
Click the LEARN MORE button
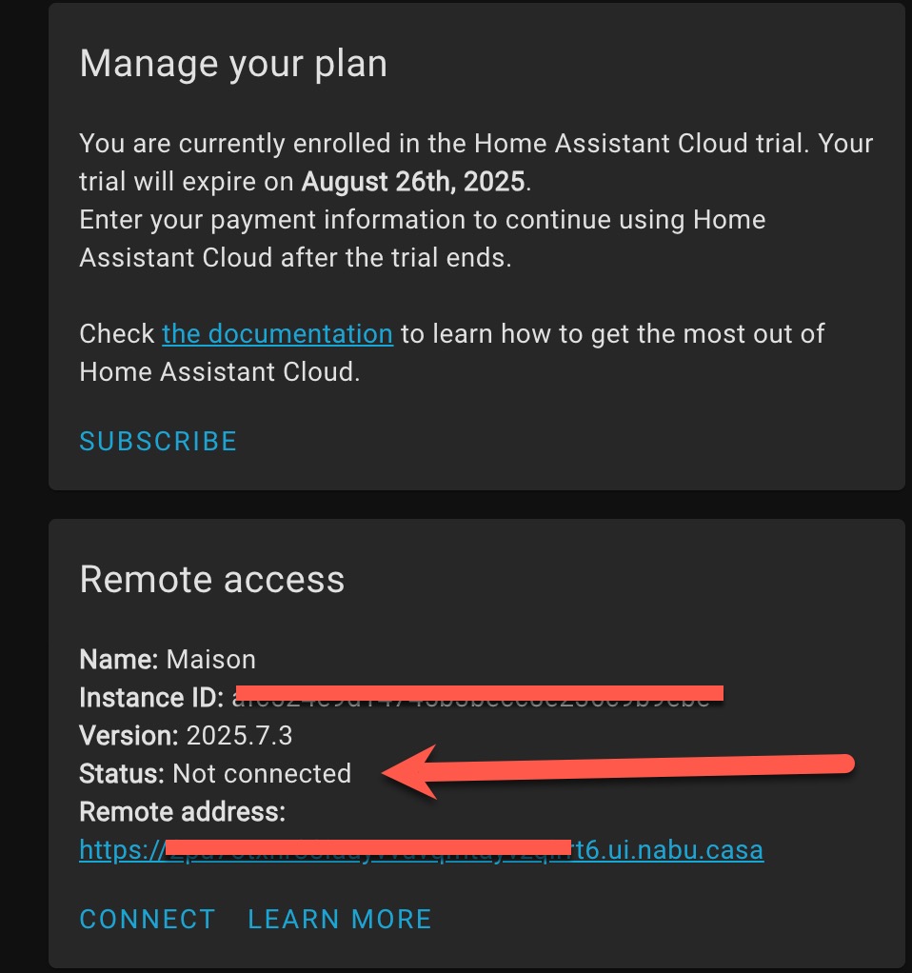click(x=339, y=919)
